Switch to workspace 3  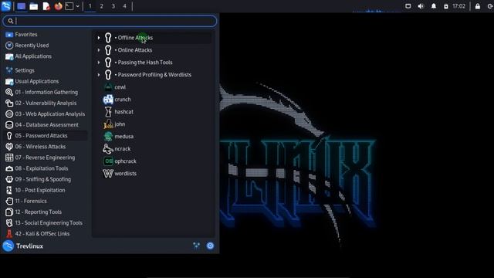[113, 6]
